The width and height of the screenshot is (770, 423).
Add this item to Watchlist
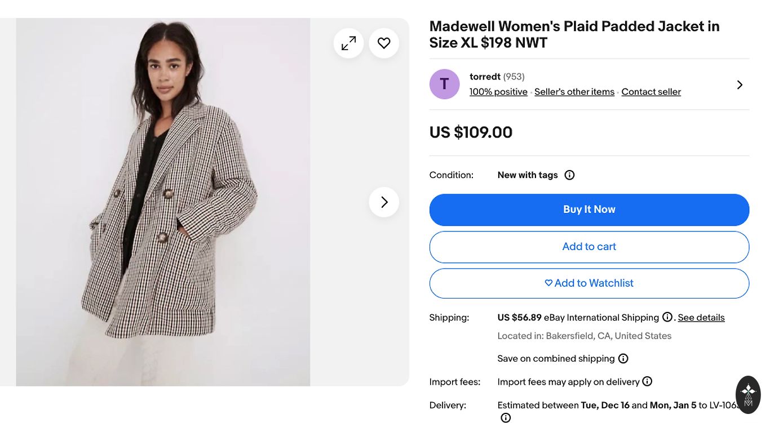[x=589, y=283]
